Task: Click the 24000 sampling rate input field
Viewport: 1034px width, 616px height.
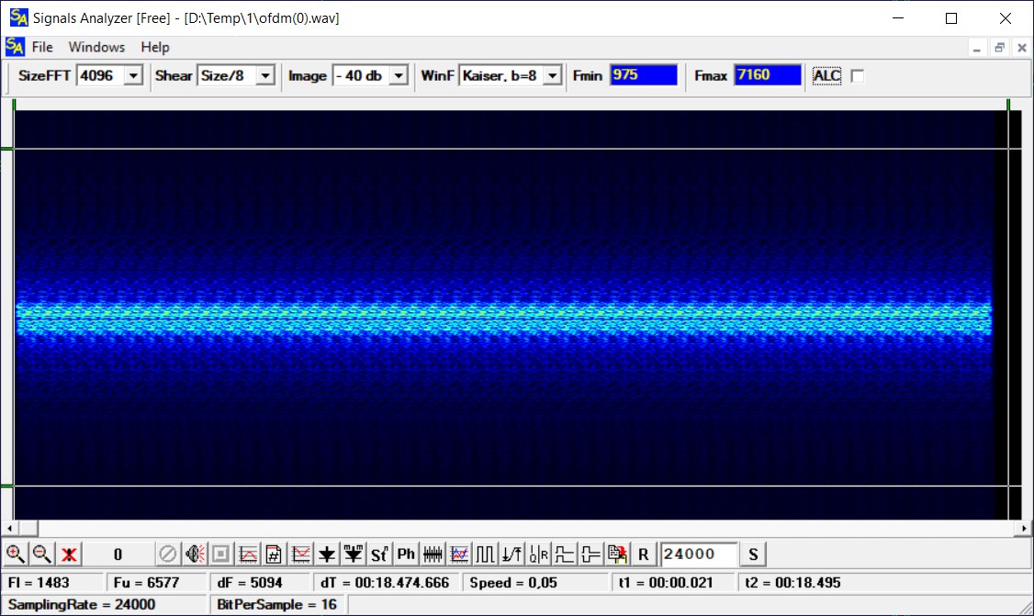Action: pyautogui.click(x=699, y=554)
